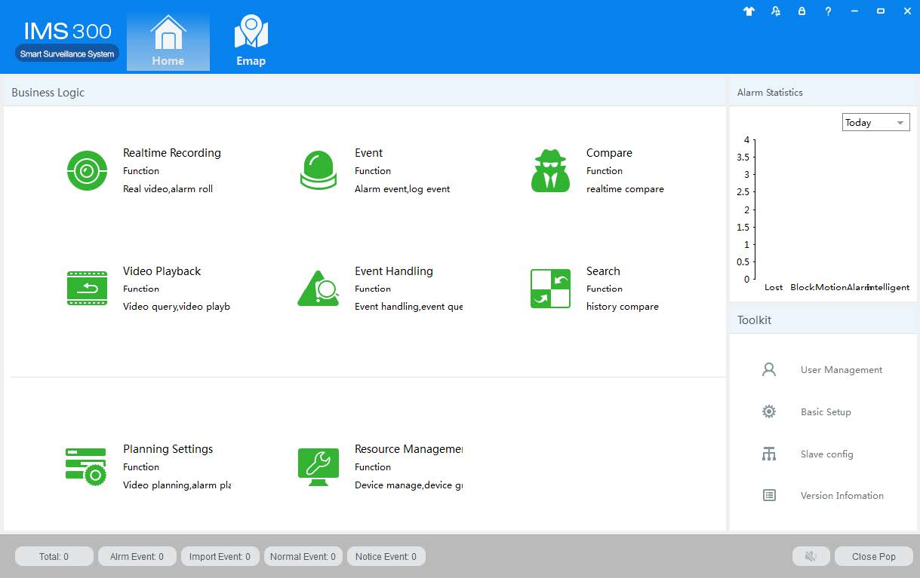920x578 pixels.
Task: Select the Home tab
Action: coord(168,42)
